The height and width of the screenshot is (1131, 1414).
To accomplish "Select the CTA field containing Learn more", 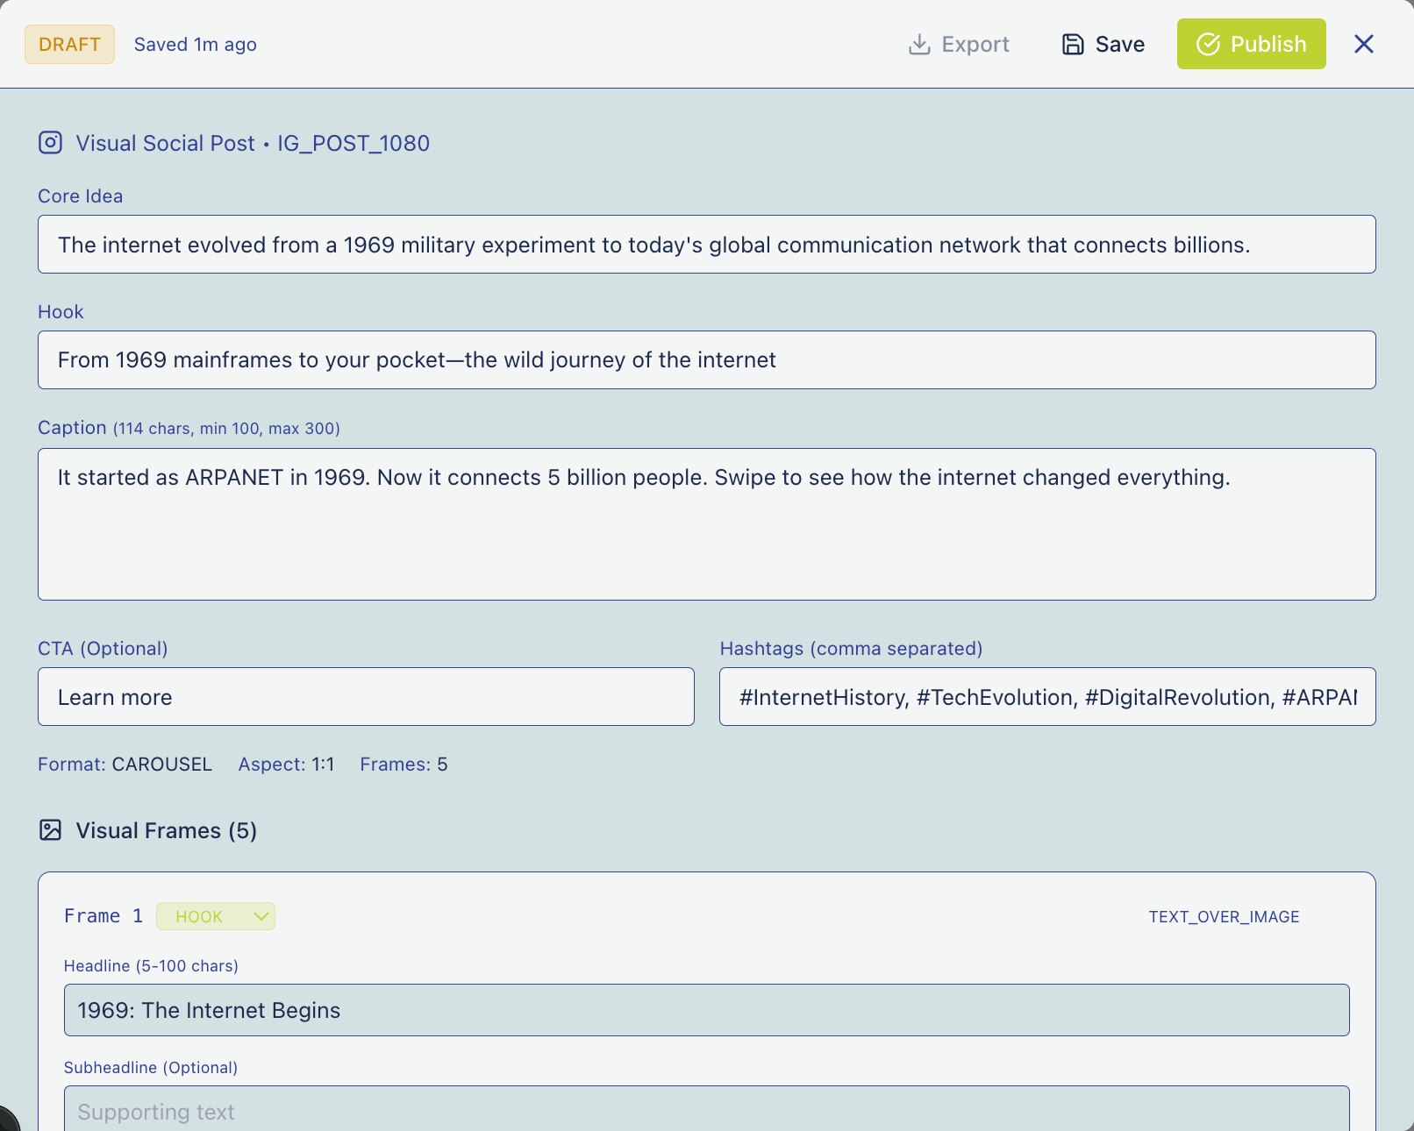I will [366, 697].
